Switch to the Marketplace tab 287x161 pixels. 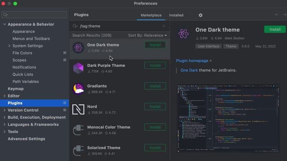(151, 15)
